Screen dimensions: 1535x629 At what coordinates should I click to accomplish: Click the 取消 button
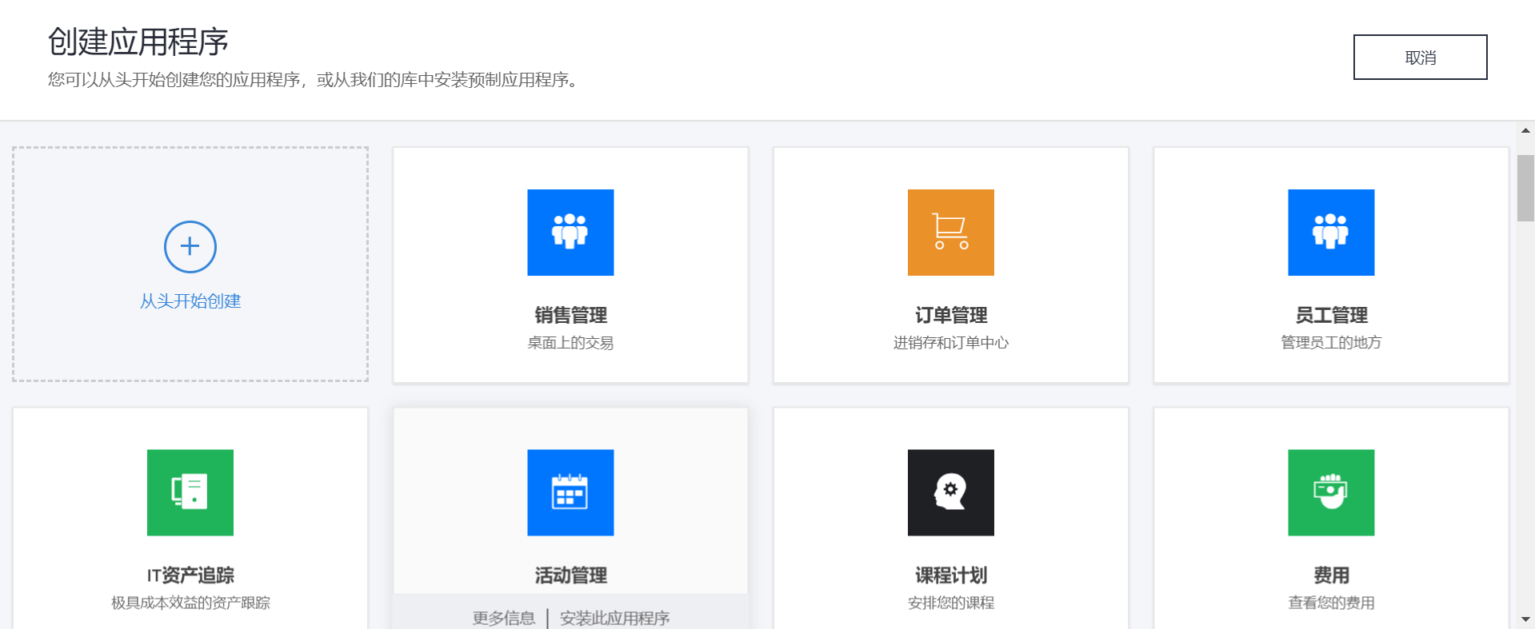pos(1421,57)
